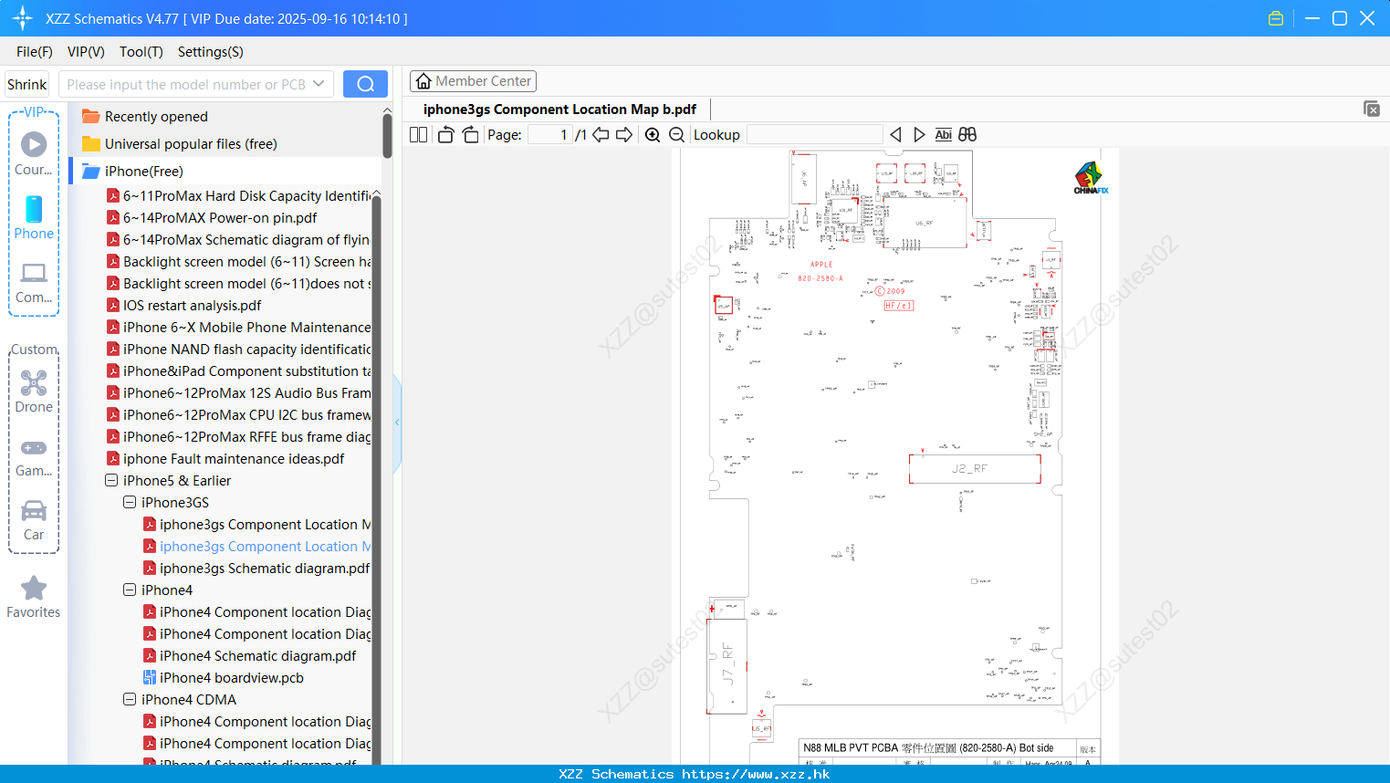Go to previous page arrow
1390x783 pixels.
601,135
